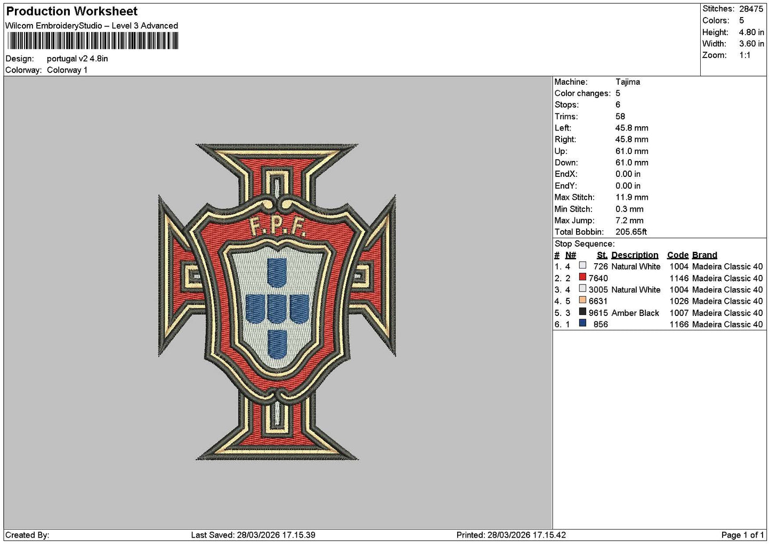
Task: Click the 'N#' column header
Action: (x=571, y=255)
